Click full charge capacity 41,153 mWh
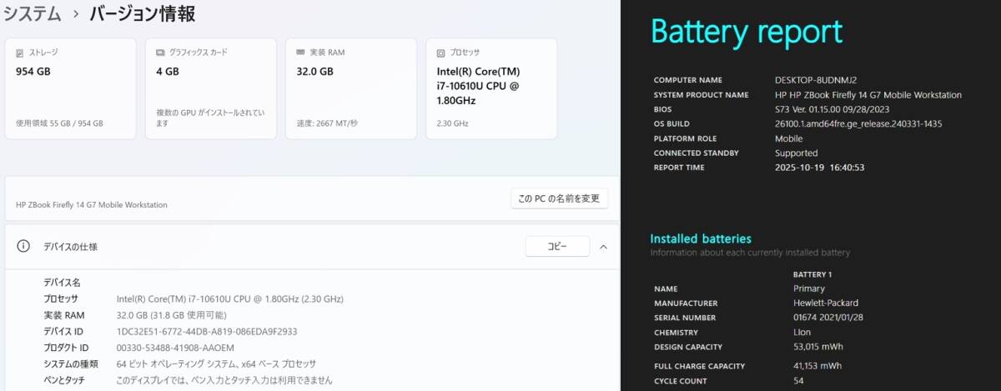The width and height of the screenshot is (1001, 391). (817, 366)
